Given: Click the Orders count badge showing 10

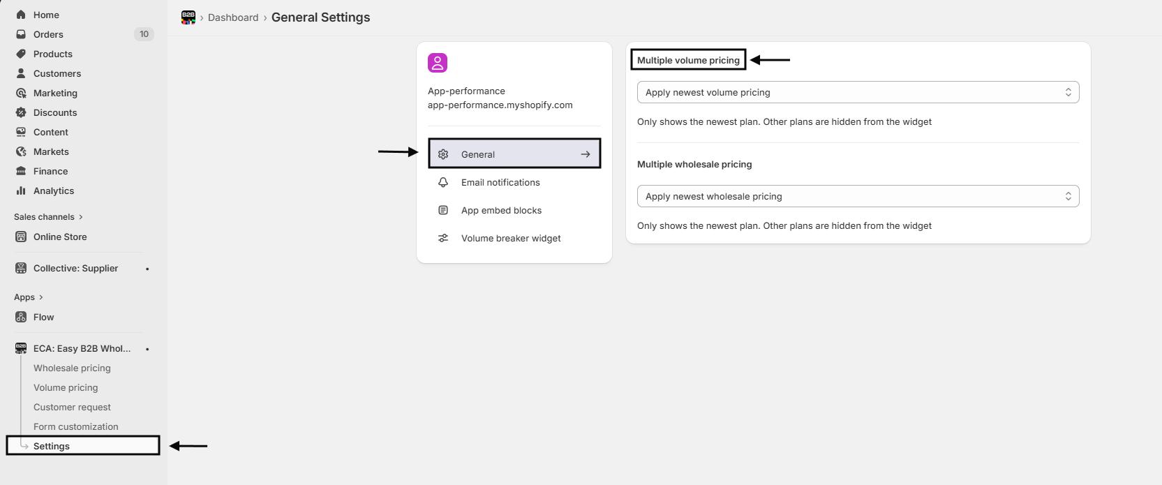Looking at the screenshot, I should pos(144,34).
